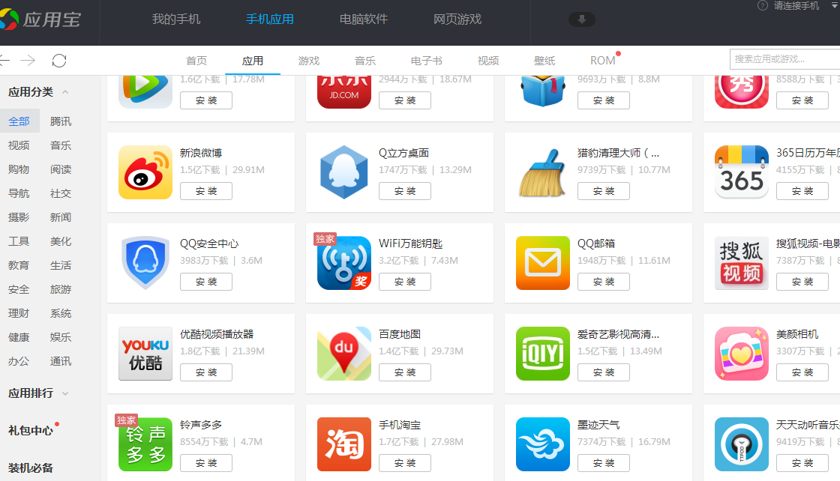Viewport: 840px width, 481px height.
Task: Select the 全部 category
Action: (x=19, y=121)
